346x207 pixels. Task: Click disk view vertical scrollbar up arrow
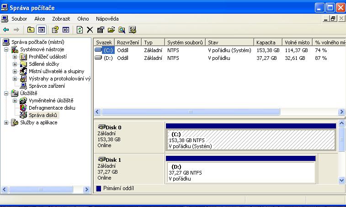pos(341,123)
